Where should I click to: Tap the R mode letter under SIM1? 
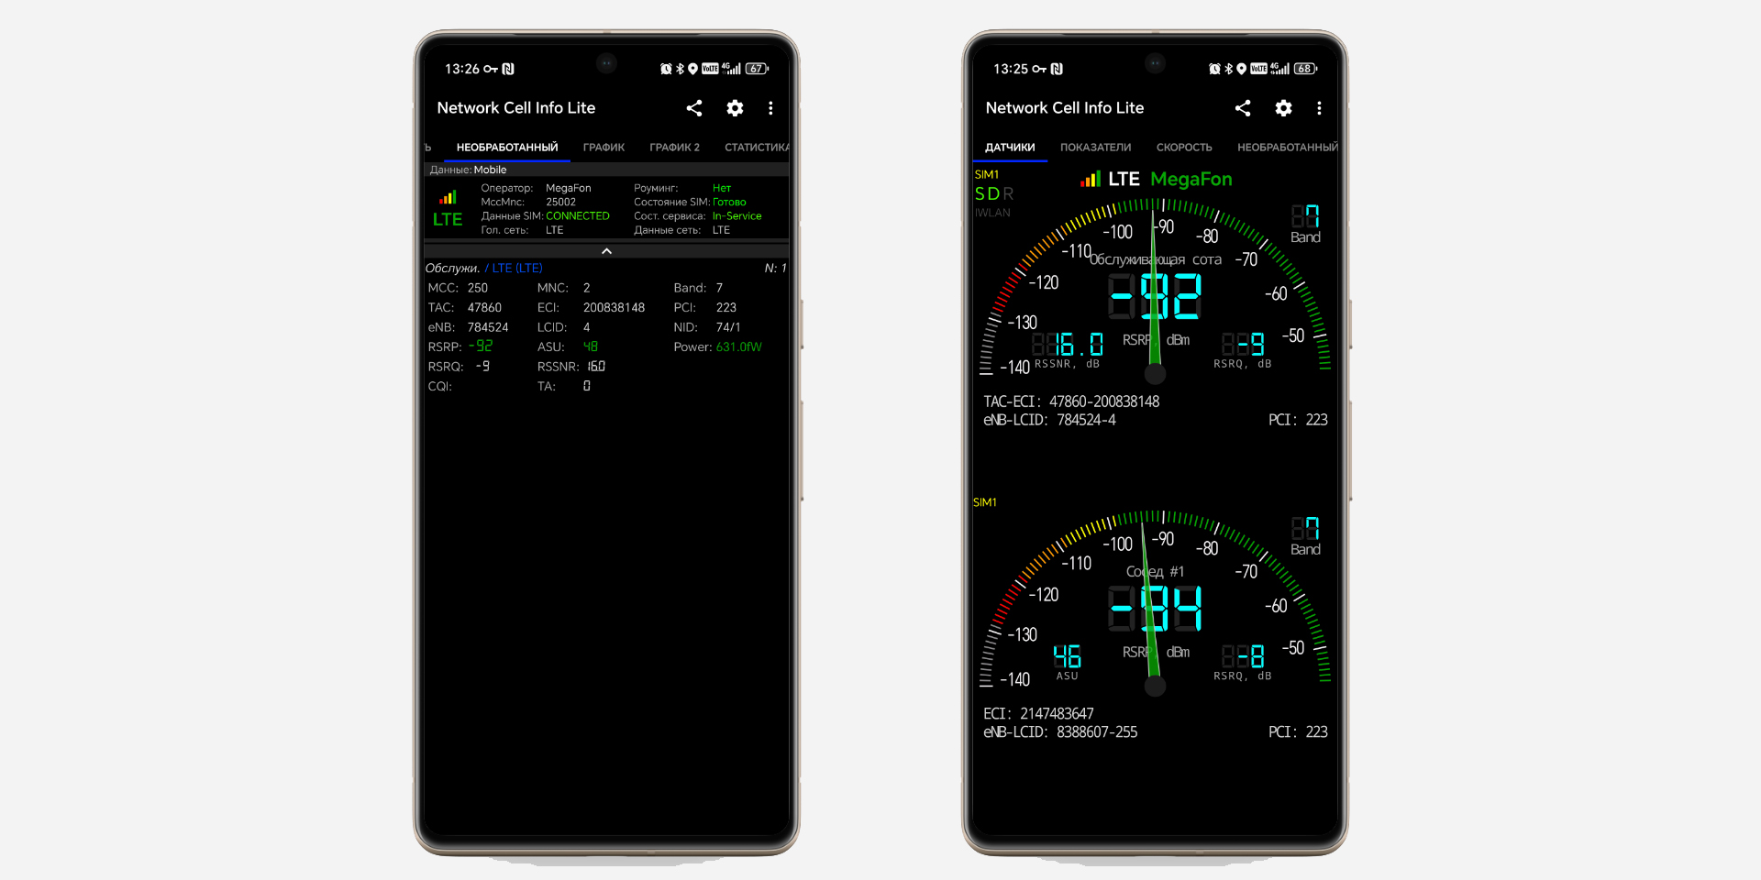click(x=1008, y=193)
